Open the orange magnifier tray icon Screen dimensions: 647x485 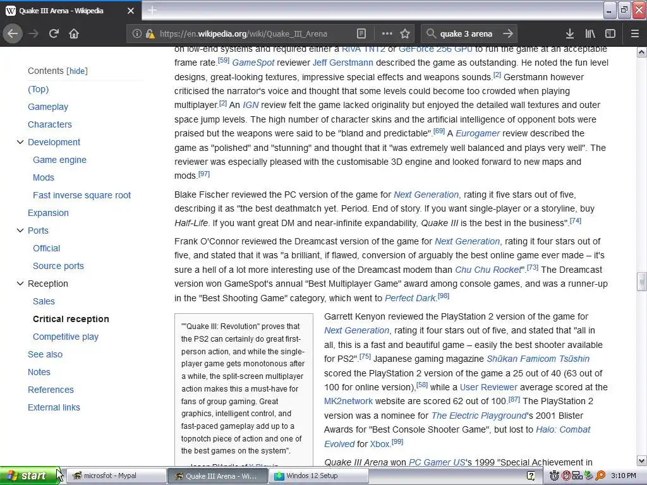[x=600, y=476]
